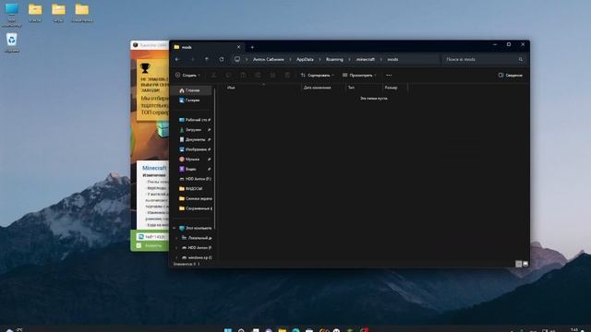Open Windows Start from taskbar
The height and width of the screenshot is (332, 591).
pos(228,330)
